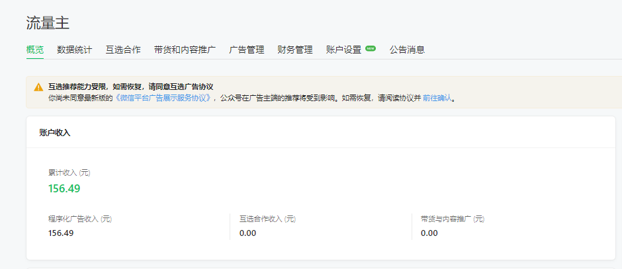Image resolution: width=622 pixels, height=269 pixels.
Task: Click the black 156.49 programmatic income value
Action: tap(61, 233)
